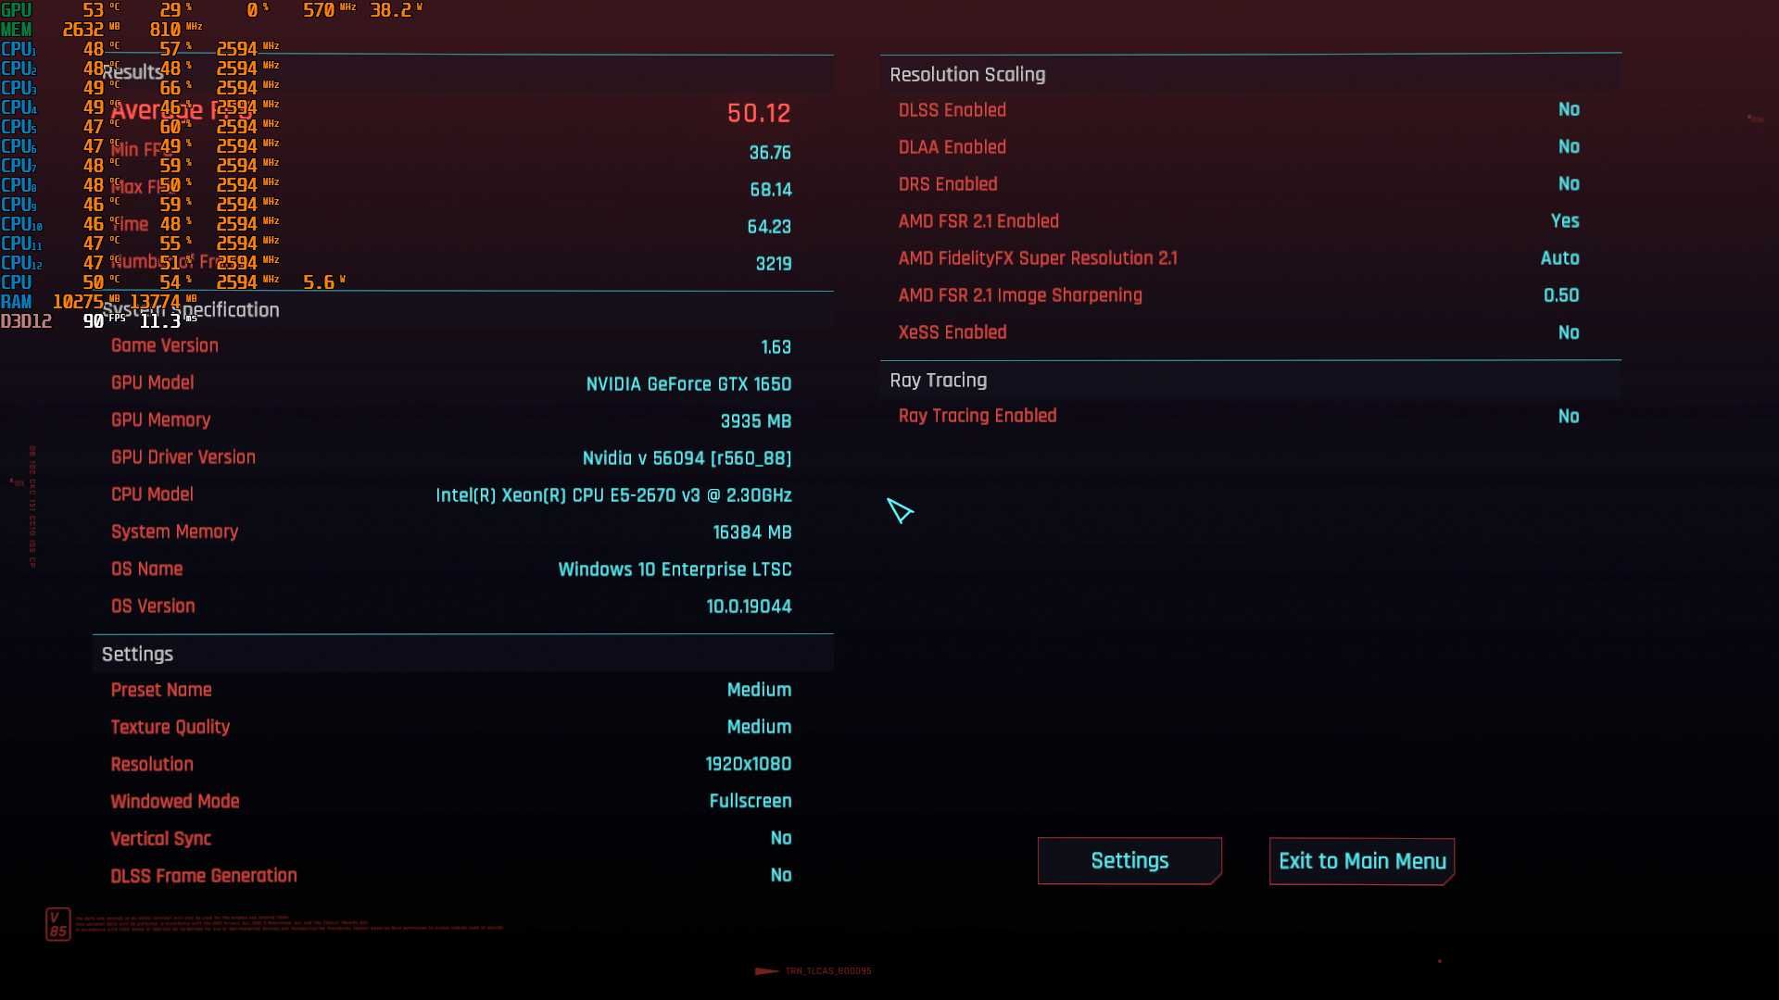Select the Ray Tracing section header

point(938,381)
